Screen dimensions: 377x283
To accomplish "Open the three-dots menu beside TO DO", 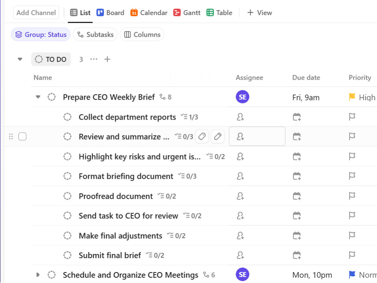I will [x=94, y=59].
